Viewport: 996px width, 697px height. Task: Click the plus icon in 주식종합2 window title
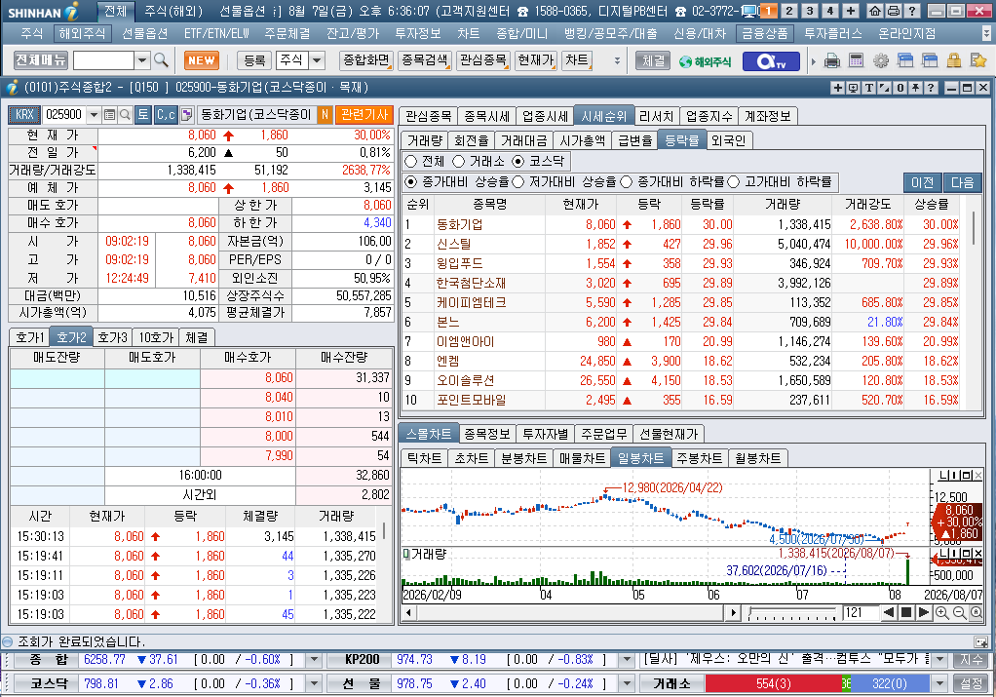tap(838, 88)
